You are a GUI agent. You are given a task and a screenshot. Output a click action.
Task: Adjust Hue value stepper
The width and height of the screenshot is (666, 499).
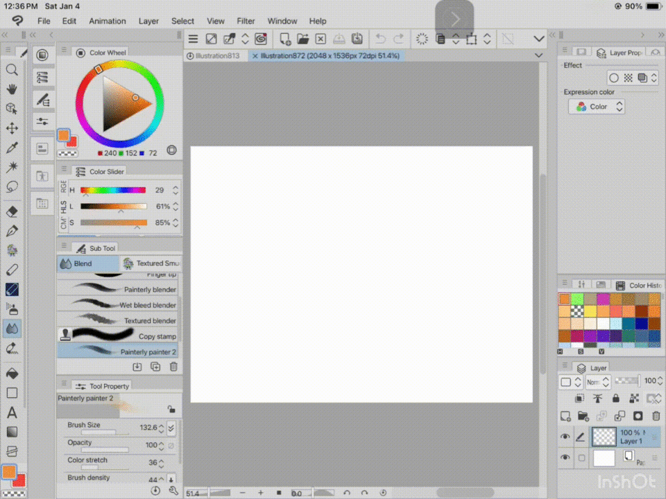pyautogui.click(x=176, y=190)
